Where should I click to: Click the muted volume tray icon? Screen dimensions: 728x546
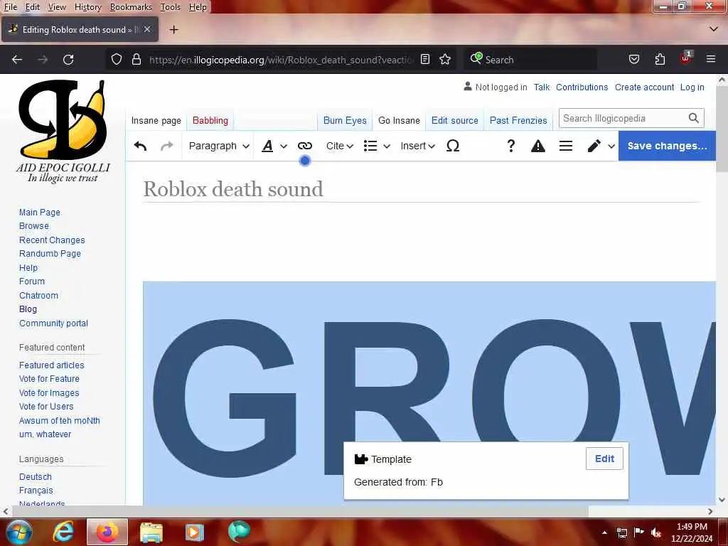[656, 532]
